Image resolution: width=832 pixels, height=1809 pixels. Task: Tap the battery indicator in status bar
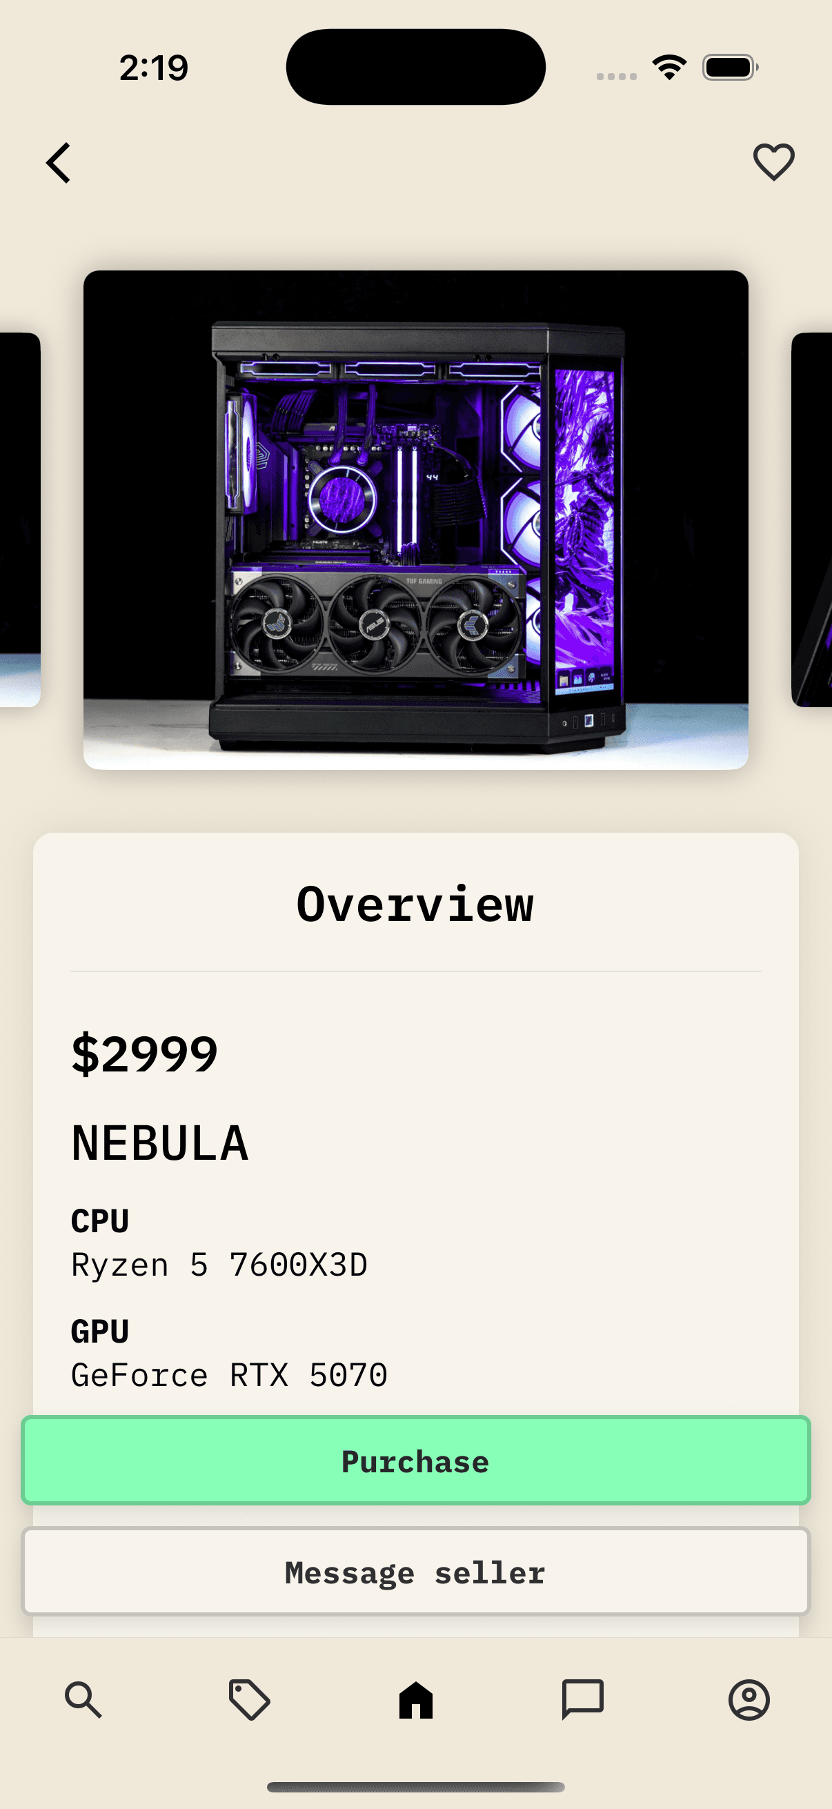pos(730,68)
